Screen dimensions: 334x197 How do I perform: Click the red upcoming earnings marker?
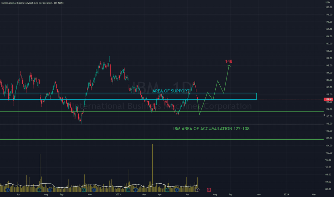click(209, 190)
